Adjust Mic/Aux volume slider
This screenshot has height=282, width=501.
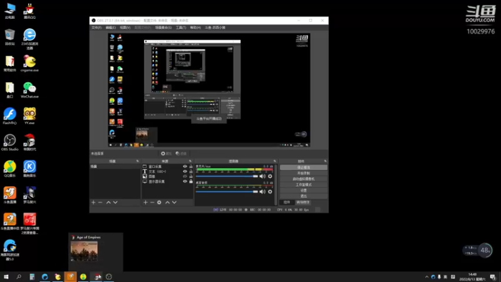click(x=227, y=176)
